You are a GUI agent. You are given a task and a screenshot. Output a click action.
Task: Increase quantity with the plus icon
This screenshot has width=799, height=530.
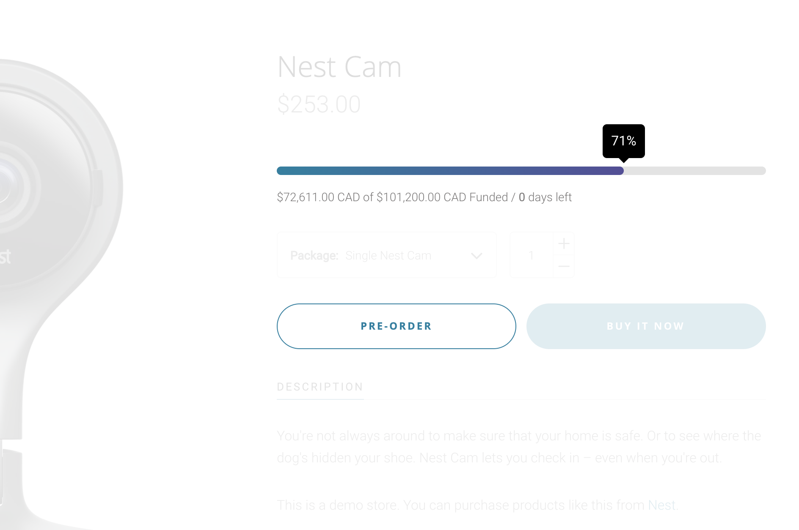pyautogui.click(x=564, y=244)
